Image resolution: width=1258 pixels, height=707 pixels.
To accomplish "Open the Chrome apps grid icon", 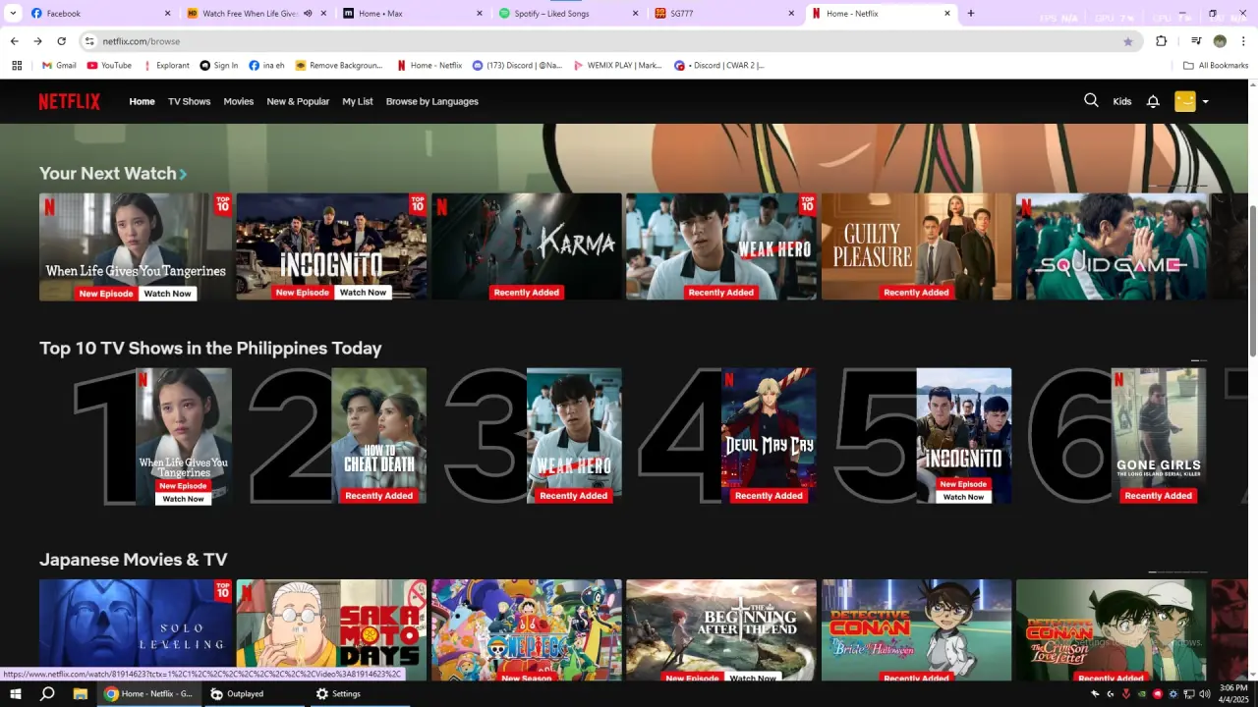I will [17, 66].
